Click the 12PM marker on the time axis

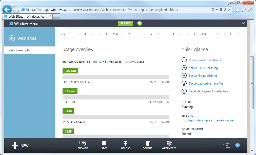click(x=203, y=34)
